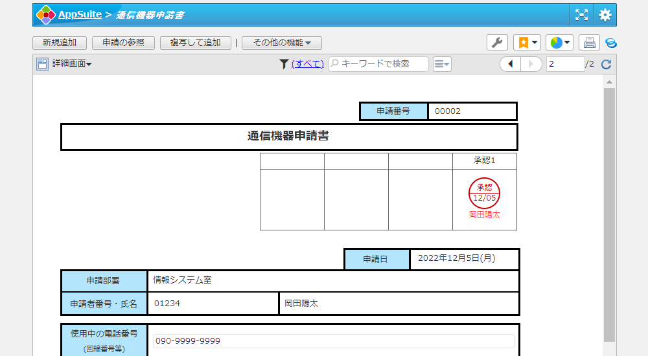648x356 pixels.
Task: Open the 詳細画面 view selector
Action: point(65,63)
